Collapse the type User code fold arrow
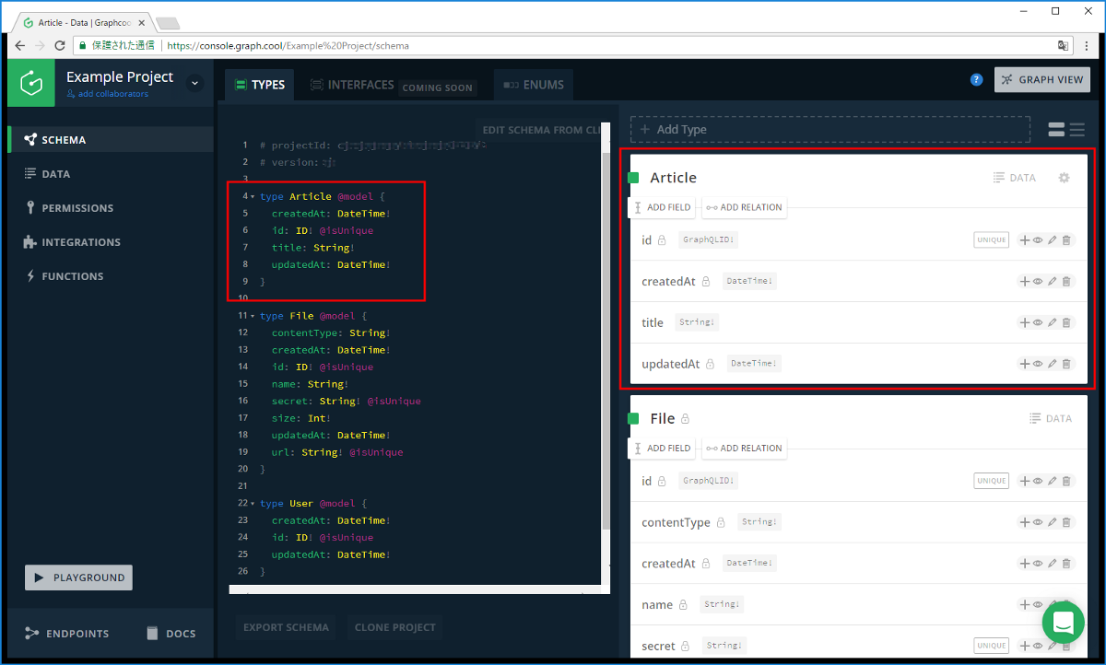Screen dimensions: 1106x665 [253, 504]
